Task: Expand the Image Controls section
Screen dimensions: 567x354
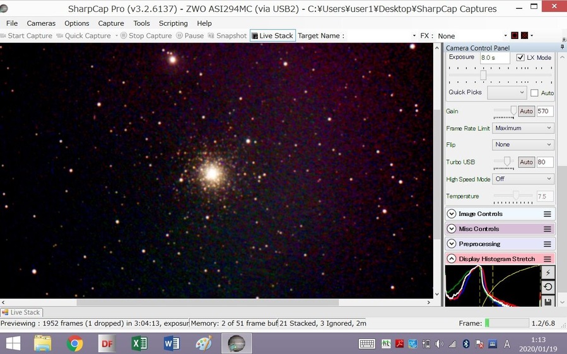Action: 452,214
